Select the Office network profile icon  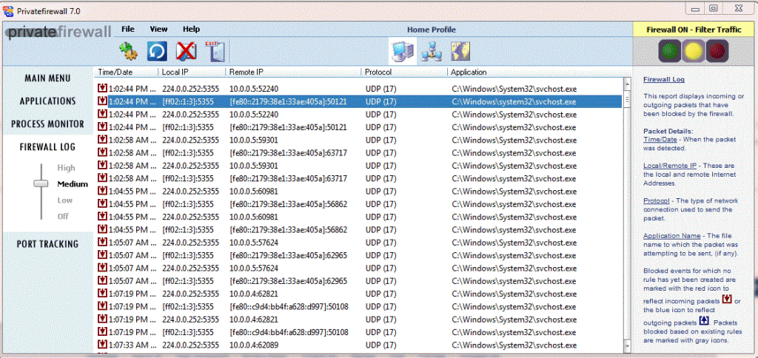point(432,51)
